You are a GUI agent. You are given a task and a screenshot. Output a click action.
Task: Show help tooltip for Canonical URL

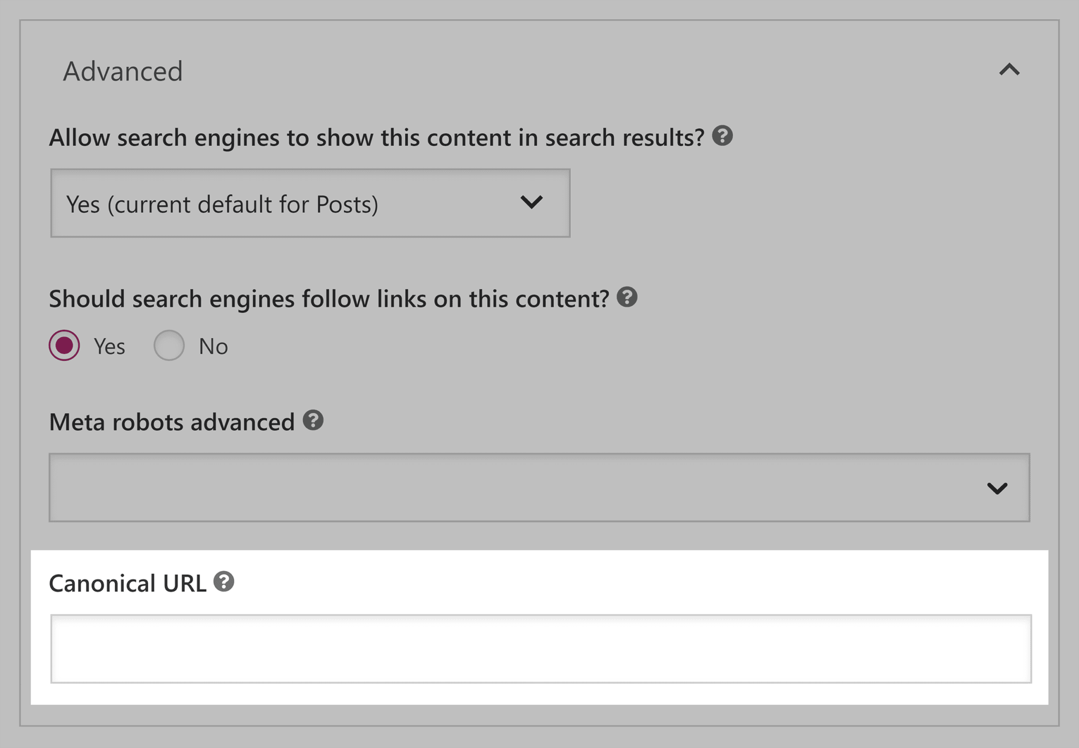pos(224,582)
